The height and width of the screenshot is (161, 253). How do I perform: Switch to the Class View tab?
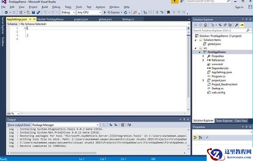point(241,121)
